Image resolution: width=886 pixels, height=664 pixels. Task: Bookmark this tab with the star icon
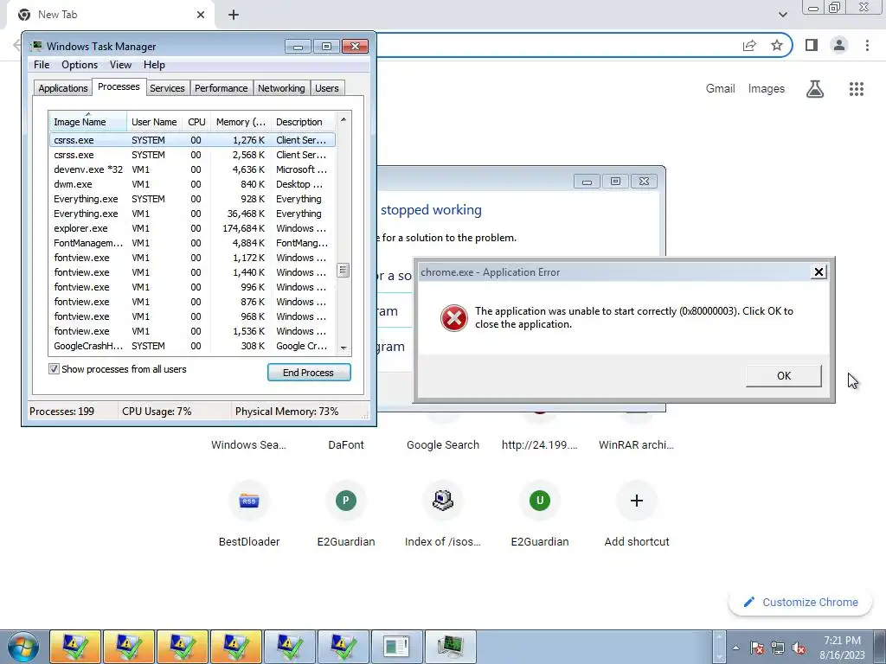[x=777, y=45]
